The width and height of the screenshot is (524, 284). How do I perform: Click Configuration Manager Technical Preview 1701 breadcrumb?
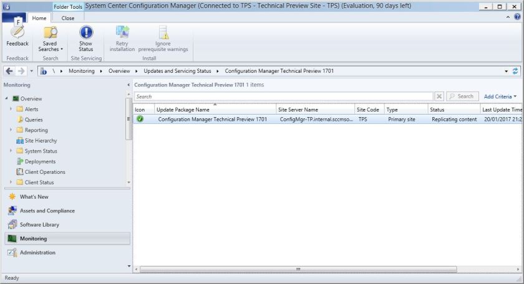click(279, 71)
